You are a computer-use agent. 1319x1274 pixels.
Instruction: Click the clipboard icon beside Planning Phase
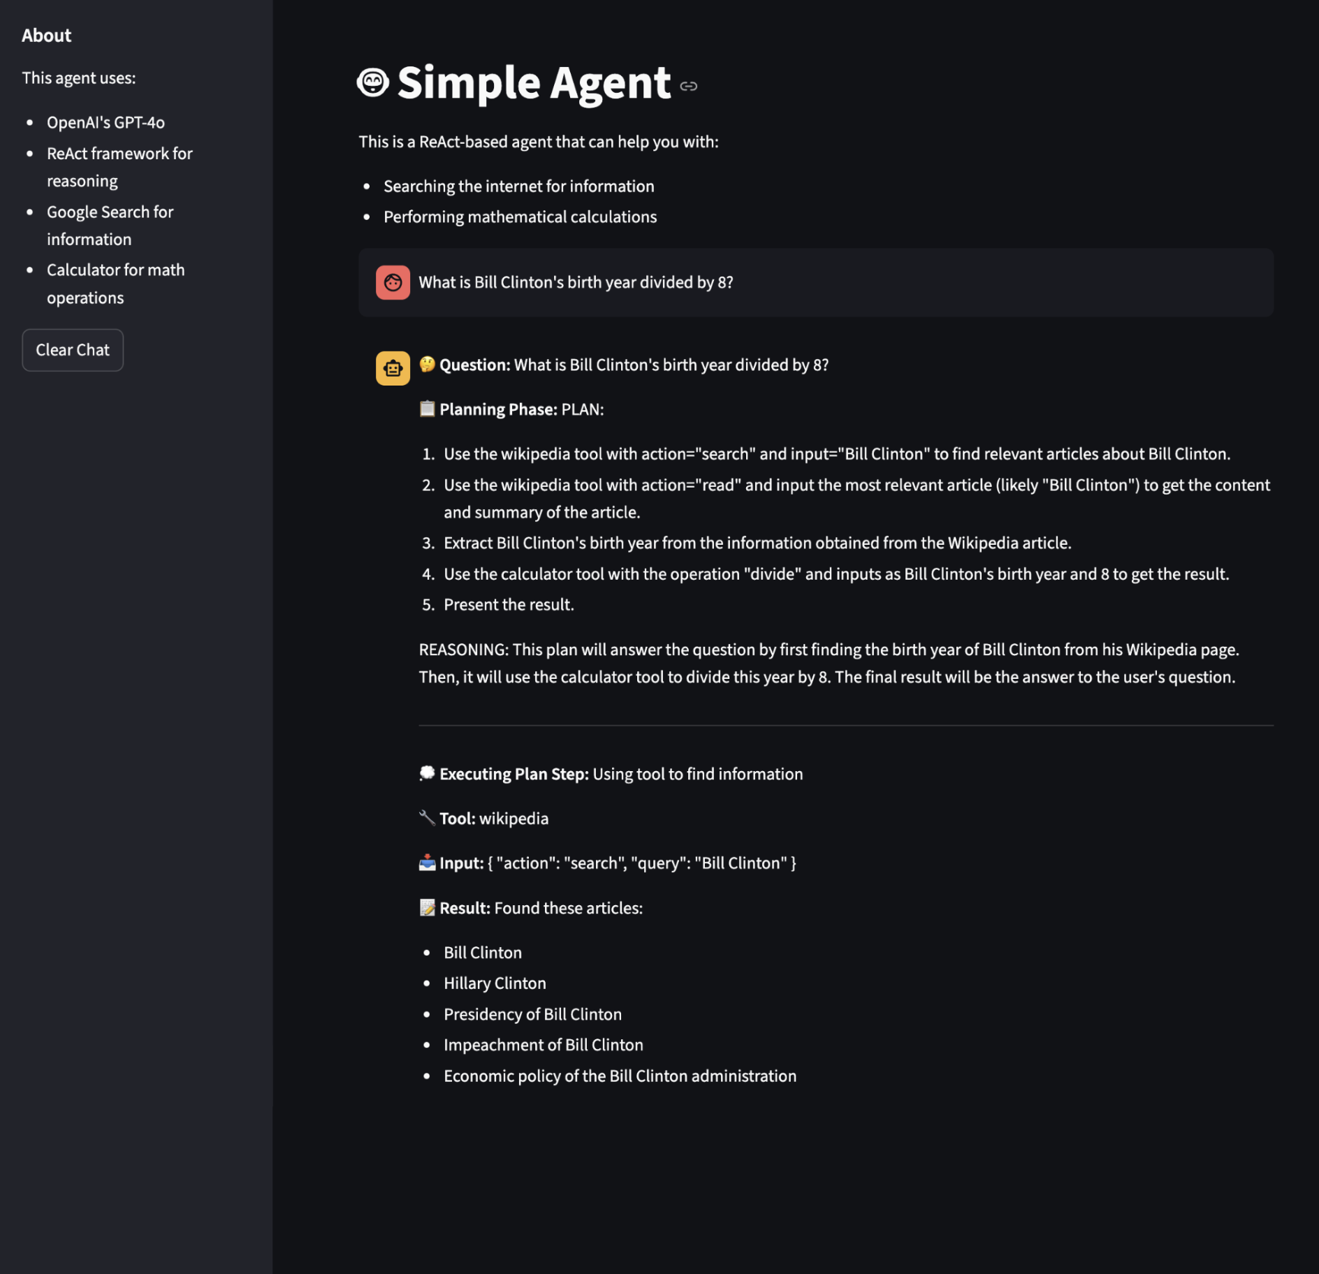coord(427,409)
